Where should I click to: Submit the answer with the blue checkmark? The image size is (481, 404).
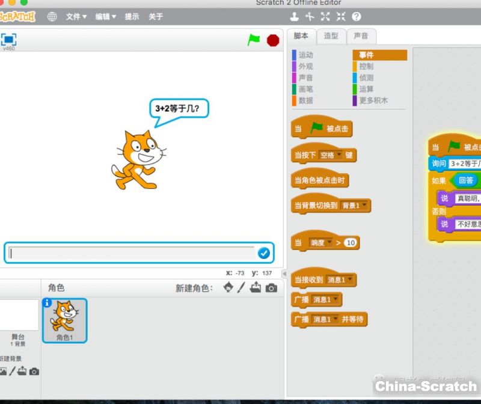tap(263, 253)
